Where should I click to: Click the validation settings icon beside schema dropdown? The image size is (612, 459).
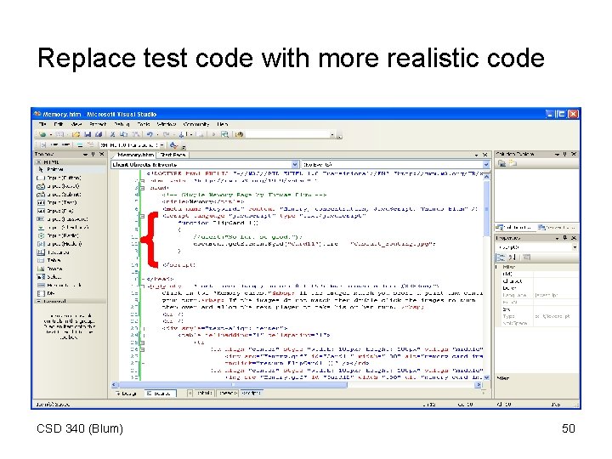point(174,145)
